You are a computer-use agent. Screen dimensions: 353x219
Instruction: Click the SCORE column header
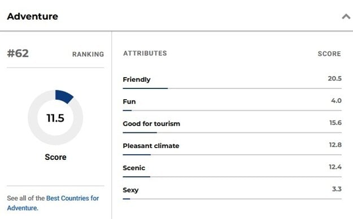pos(329,53)
